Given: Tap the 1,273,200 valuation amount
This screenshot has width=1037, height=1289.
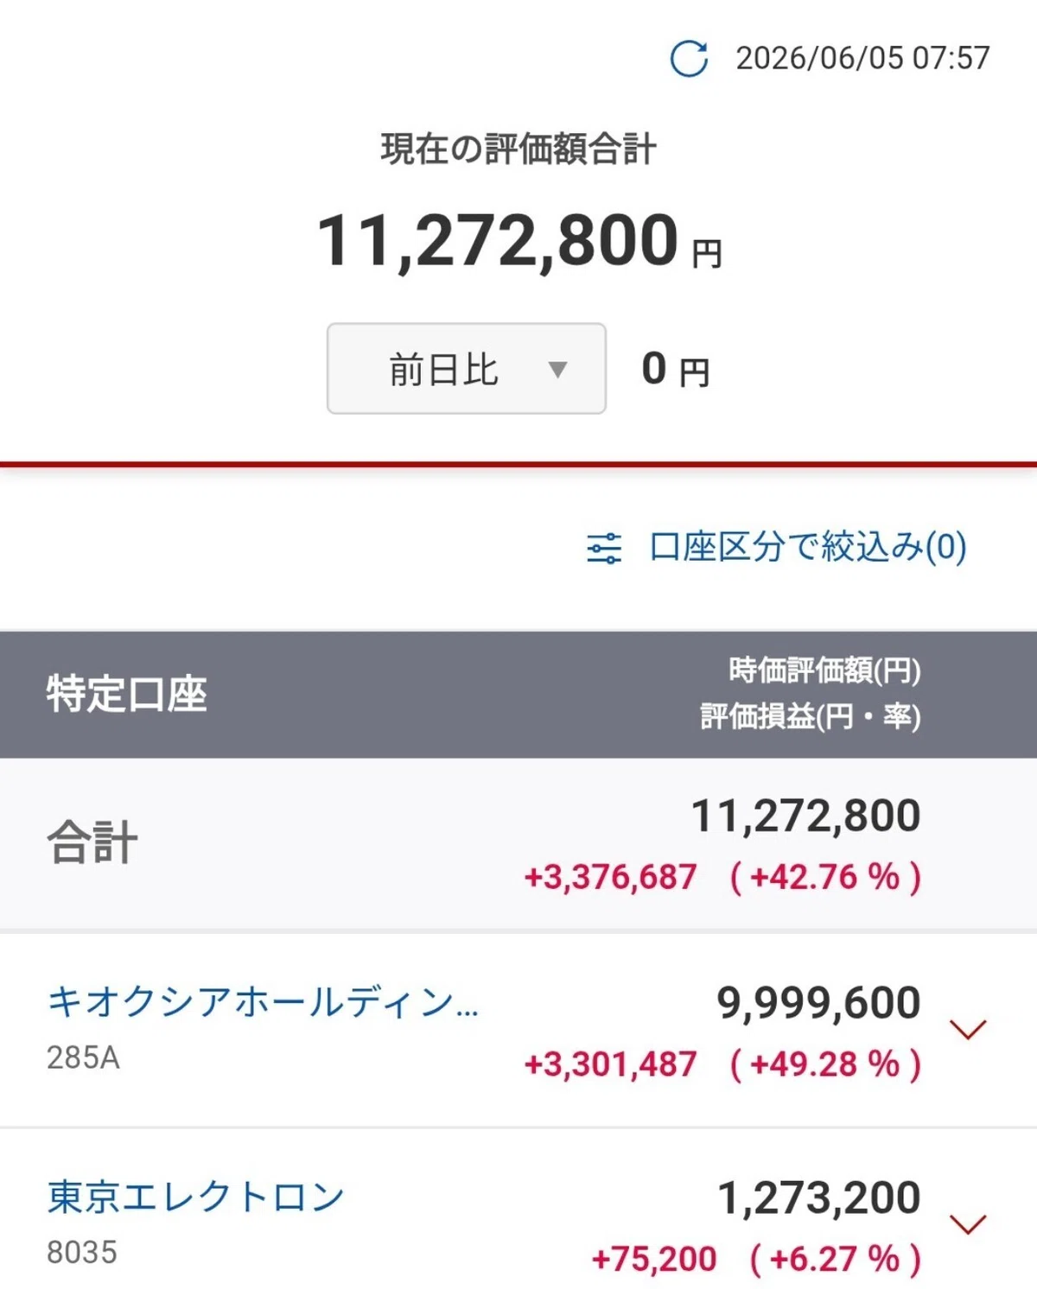Looking at the screenshot, I should 819,1198.
